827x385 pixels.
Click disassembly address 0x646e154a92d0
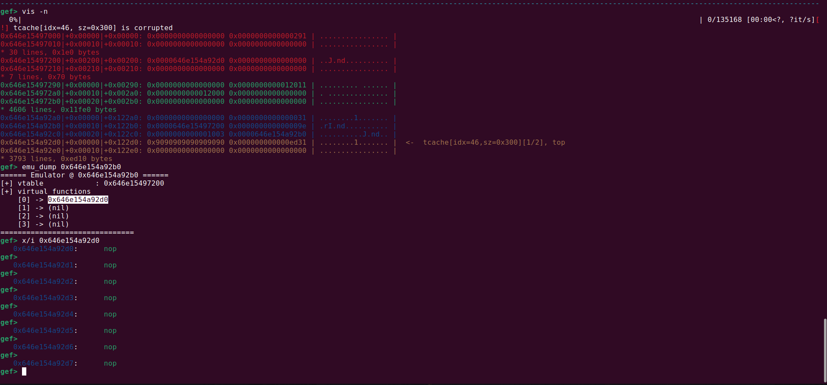tap(44, 249)
